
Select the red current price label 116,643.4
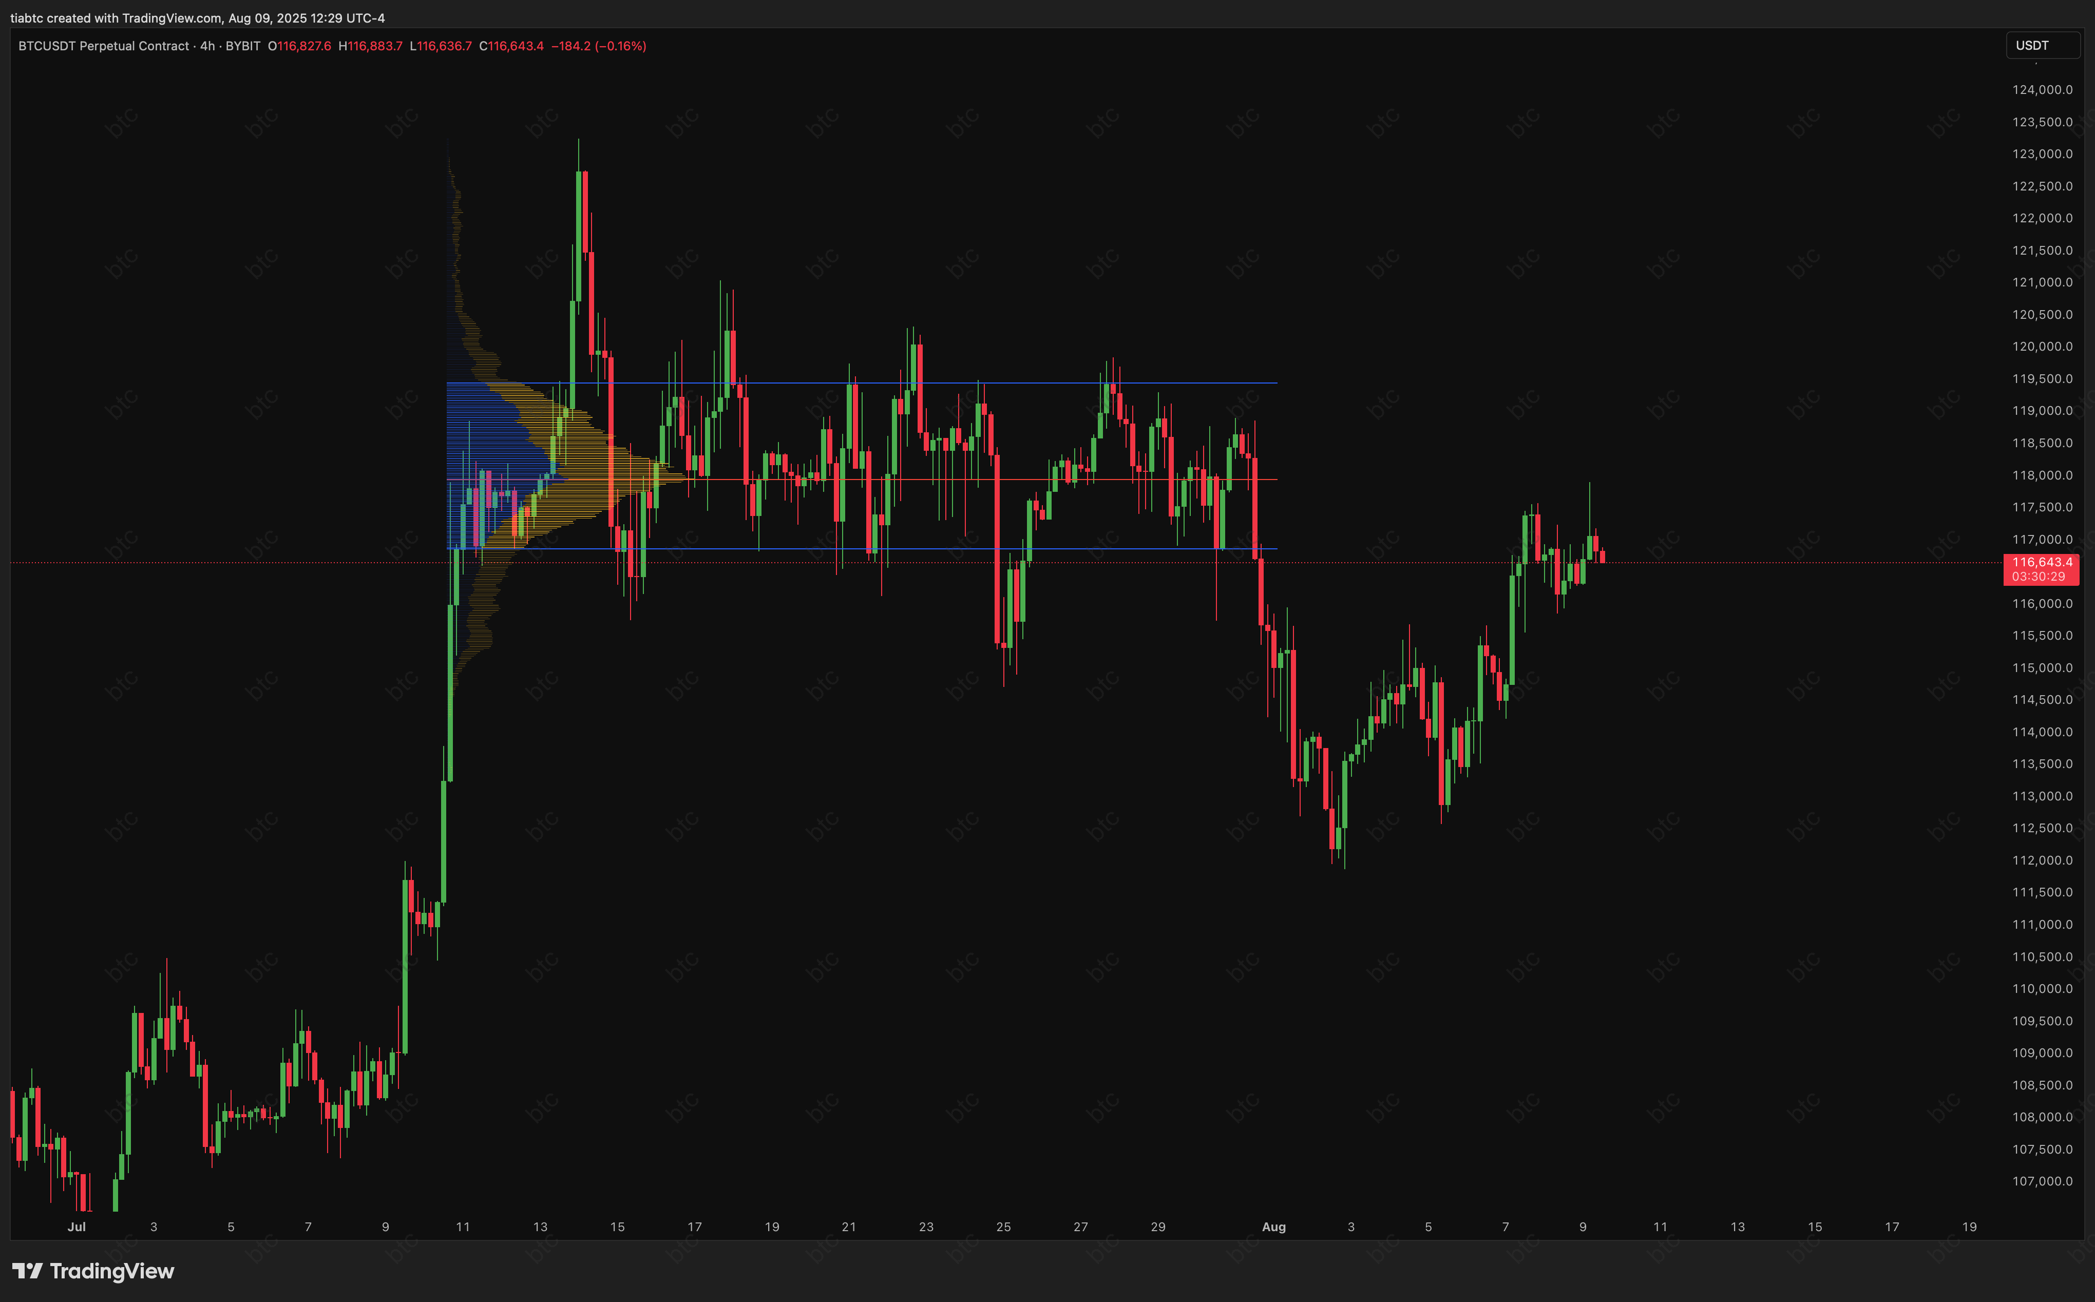pyautogui.click(x=2042, y=562)
